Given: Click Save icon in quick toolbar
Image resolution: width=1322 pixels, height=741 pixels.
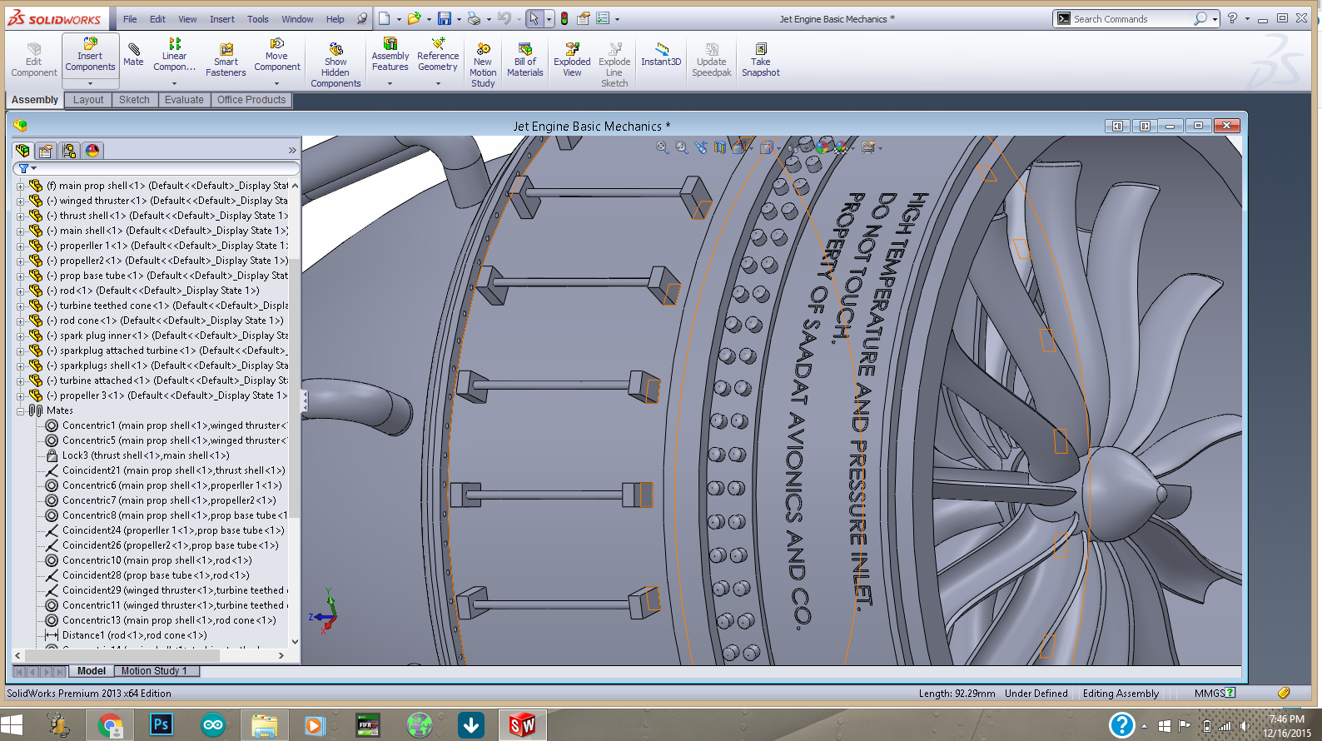Looking at the screenshot, I should (x=445, y=18).
